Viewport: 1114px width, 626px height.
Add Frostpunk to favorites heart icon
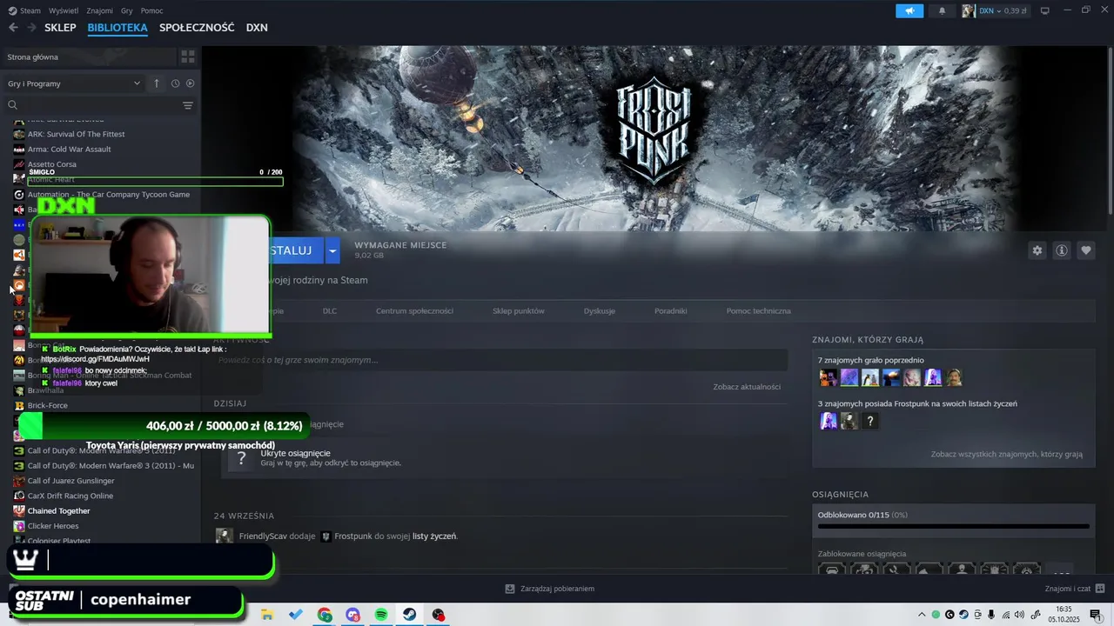(x=1086, y=250)
